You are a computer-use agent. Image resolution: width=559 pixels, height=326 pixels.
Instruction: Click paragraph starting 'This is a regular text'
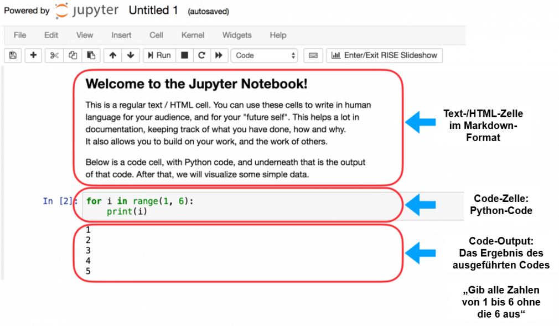click(228, 123)
